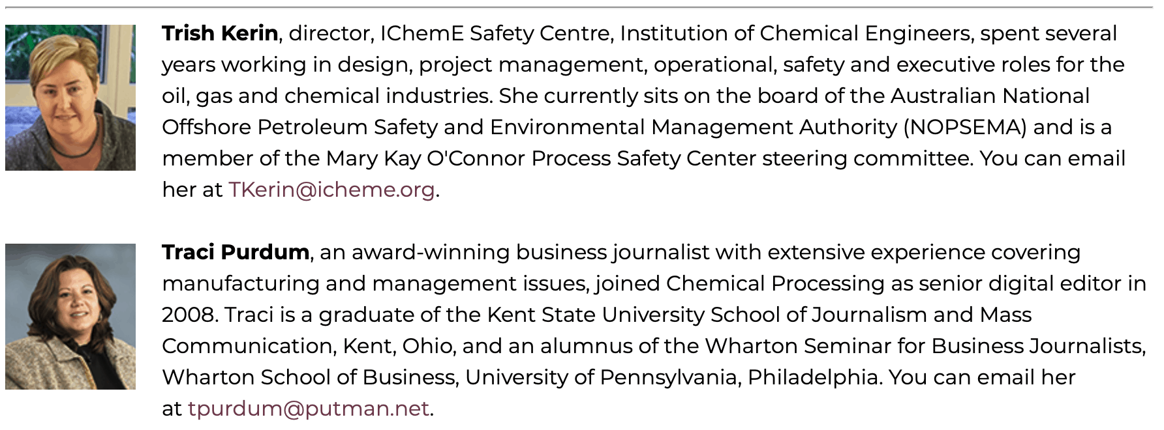Screen dimensions: 1164x430
Task: Click the text Institution of Chemical Engineers
Action: pyautogui.click(x=794, y=33)
